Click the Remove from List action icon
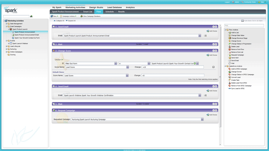The image size is (269, 151). coord(230,52)
